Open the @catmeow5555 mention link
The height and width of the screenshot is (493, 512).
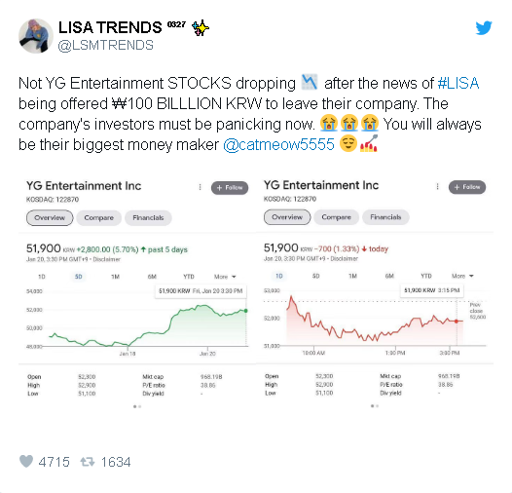(278, 144)
